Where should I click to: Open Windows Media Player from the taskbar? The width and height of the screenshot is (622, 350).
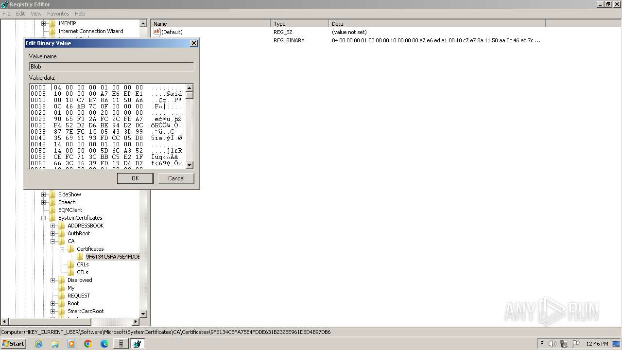click(71, 344)
